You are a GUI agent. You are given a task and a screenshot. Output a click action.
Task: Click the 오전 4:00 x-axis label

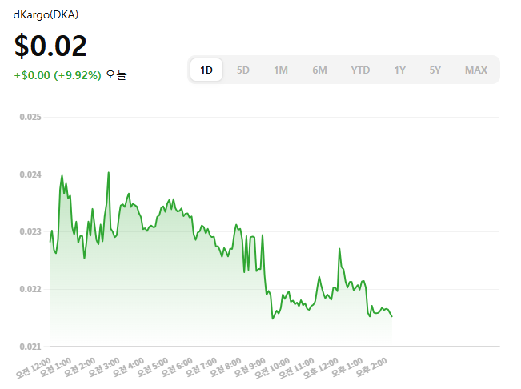[128, 367]
